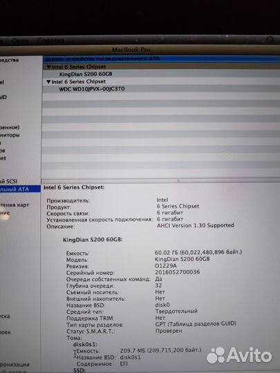Click the Intel 6 Series Chipset details heading
The height and width of the screenshot is (373, 280).
pos(74,187)
